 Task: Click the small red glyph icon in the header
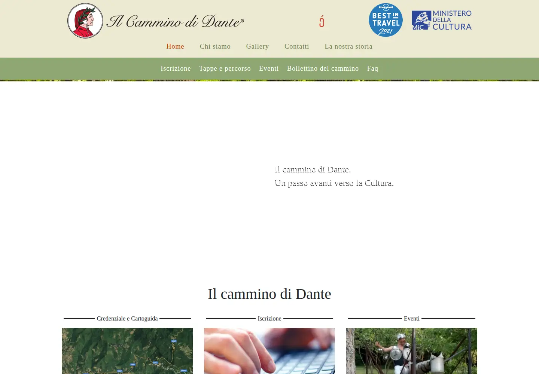(322, 22)
